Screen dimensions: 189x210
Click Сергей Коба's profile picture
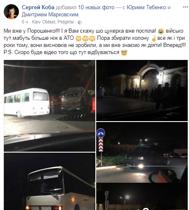tap(11, 11)
